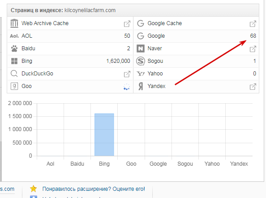The image size is (266, 198).
Task: Click the Goo loading spinner
Action: click(127, 87)
